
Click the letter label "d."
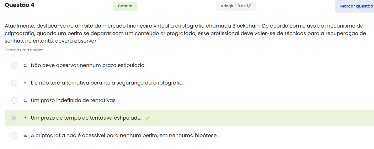pyautogui.click(x=25, y=118)
